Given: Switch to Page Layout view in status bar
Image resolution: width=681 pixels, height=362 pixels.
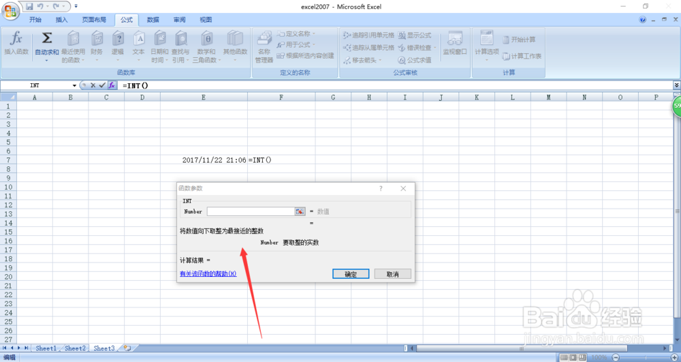Looking at the screenshot, I should point(573,357).
